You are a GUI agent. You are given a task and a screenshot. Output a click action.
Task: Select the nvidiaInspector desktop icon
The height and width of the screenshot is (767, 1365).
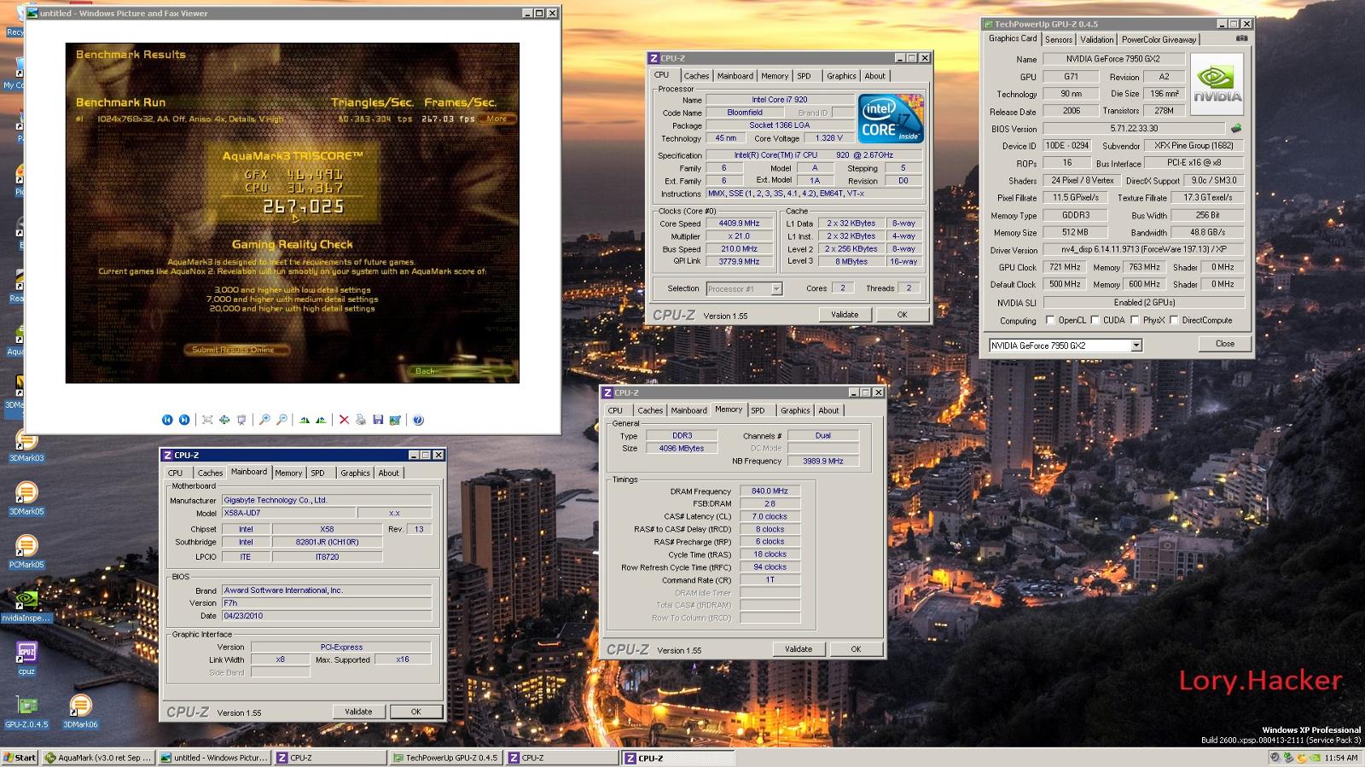tap(26, 606)
